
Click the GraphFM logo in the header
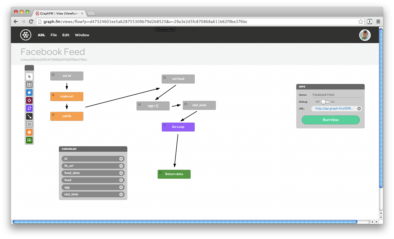(26, 35)
